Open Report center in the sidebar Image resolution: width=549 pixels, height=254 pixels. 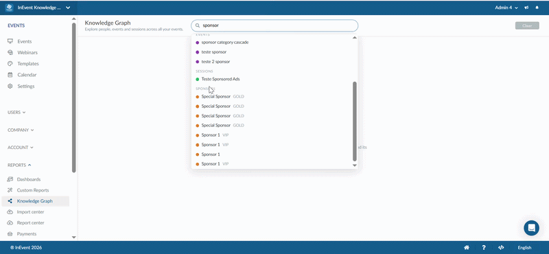pyautogui.click(x=30, y=223)
